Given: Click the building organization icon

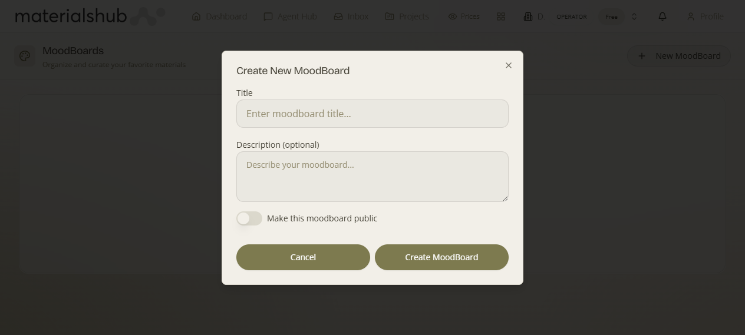Looking at the screenshot, I should point(528,16).
